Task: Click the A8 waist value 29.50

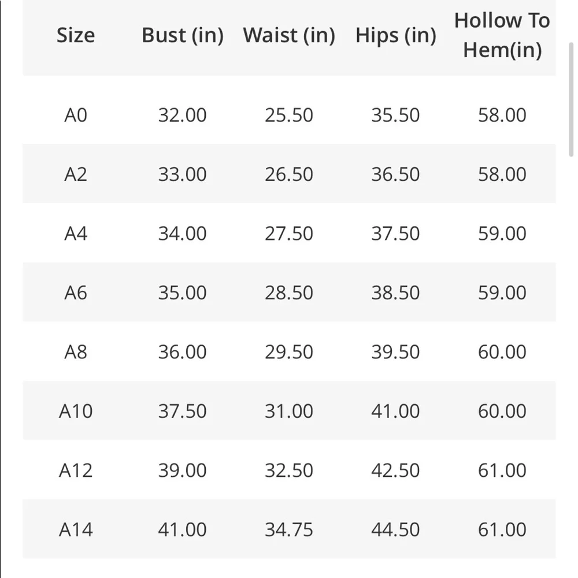Action: pos(289,352)
